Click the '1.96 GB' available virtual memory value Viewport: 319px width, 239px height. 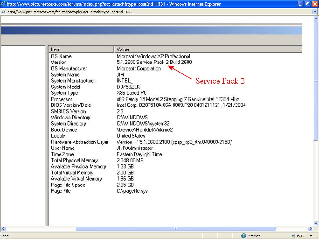coord(125,179)
